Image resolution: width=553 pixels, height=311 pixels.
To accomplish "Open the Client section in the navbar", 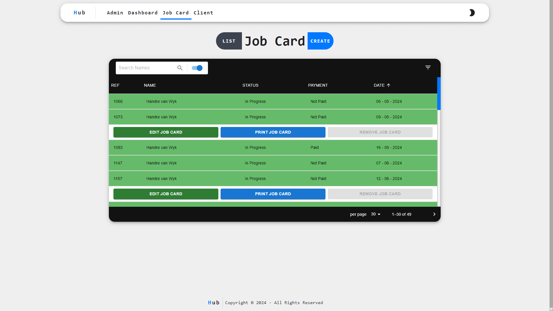I will (x=203, y=13).
